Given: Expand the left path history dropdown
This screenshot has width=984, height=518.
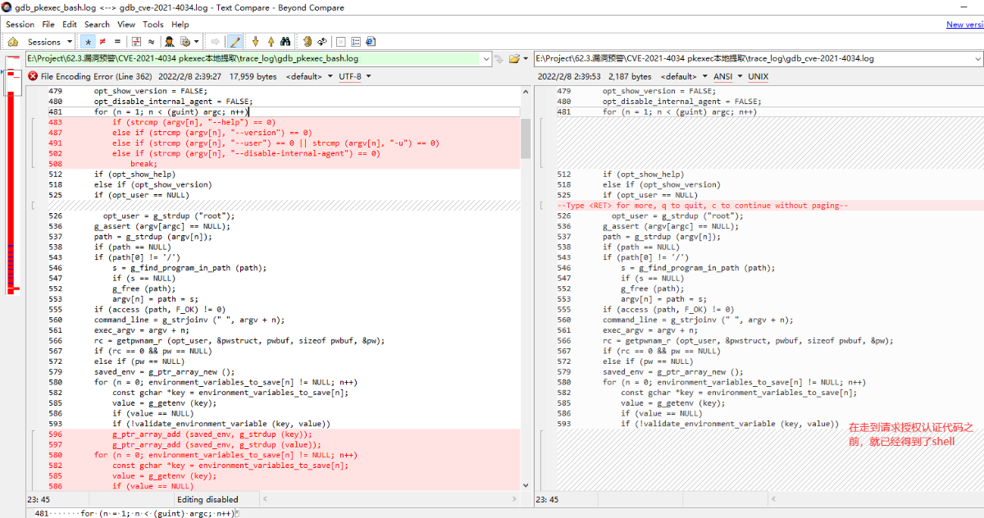Looking at the screenshot, I should 485,59.
